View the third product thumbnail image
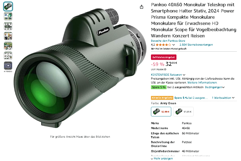Viewport: 241px width, 161px height. coord(8,26)
